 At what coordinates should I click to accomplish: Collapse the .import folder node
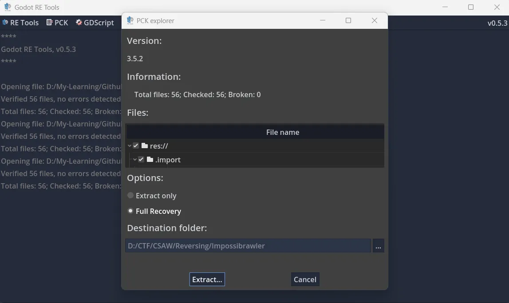pyautogui.click(x=134, y=160)
